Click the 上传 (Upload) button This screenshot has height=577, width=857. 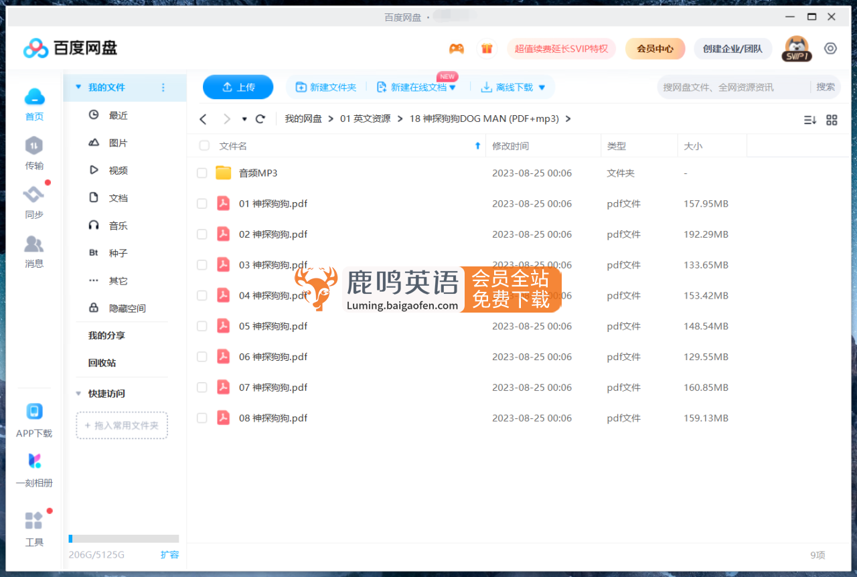click(x=238, y=87)
